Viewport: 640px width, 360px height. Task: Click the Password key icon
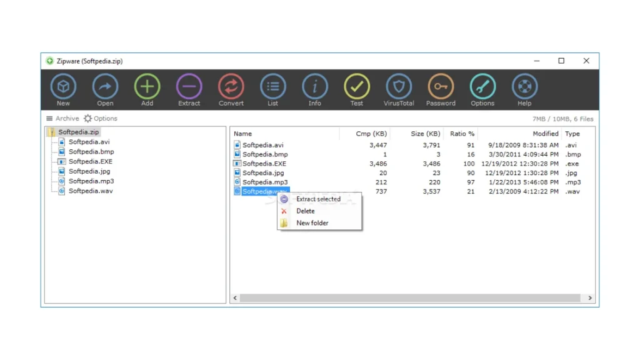[441, 86]
